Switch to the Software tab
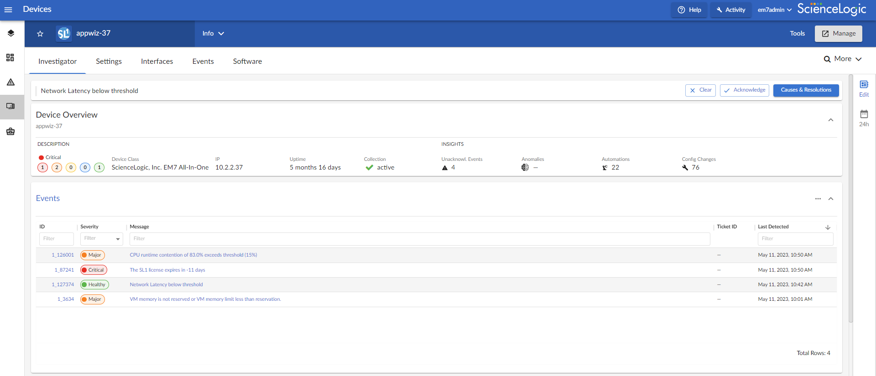Viewport: 876px width, 376px height. coord(247,62)
